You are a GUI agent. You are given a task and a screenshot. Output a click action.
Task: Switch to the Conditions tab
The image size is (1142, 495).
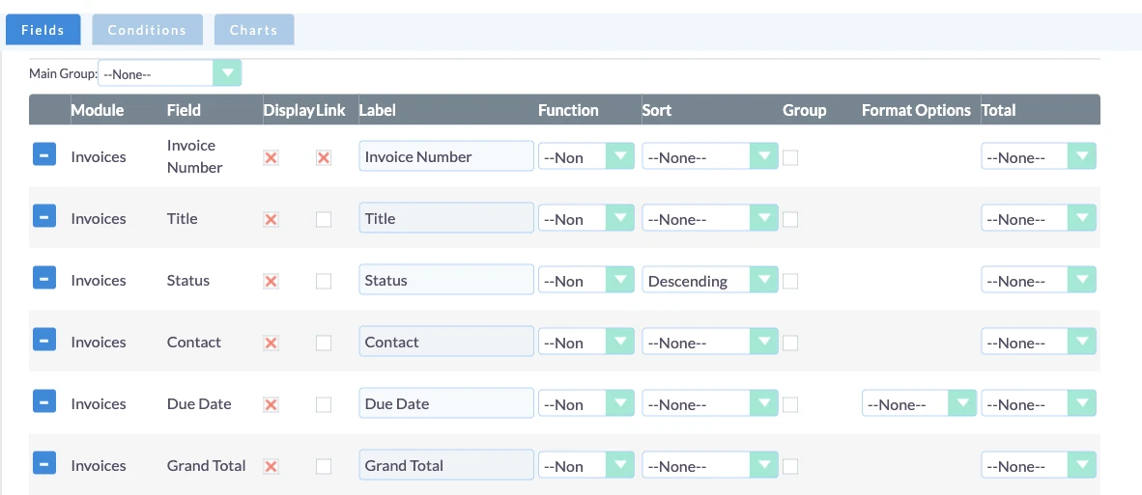147,30
